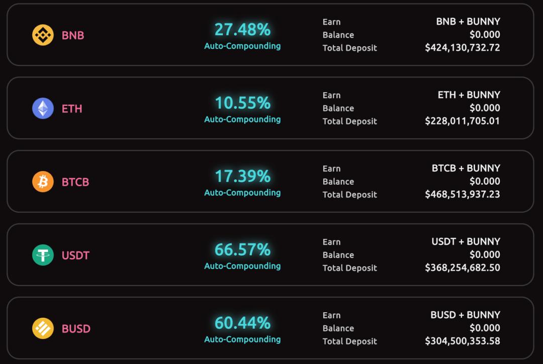This screenshot has height=364, width=543.
Task: Open the ETH pool name link
Action: pos(72,109)
